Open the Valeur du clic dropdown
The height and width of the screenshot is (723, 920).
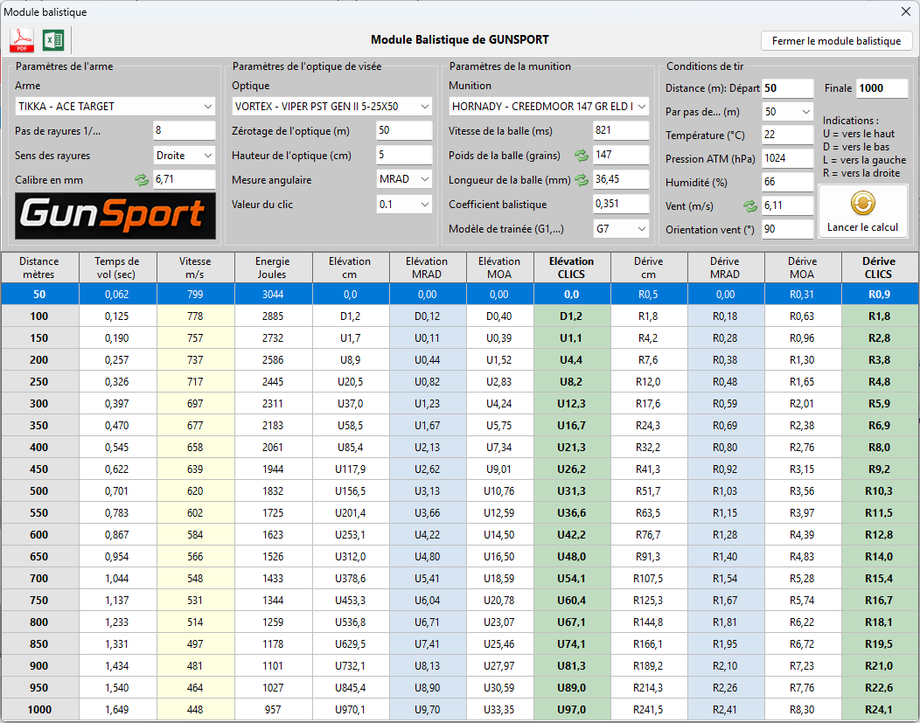404,204
